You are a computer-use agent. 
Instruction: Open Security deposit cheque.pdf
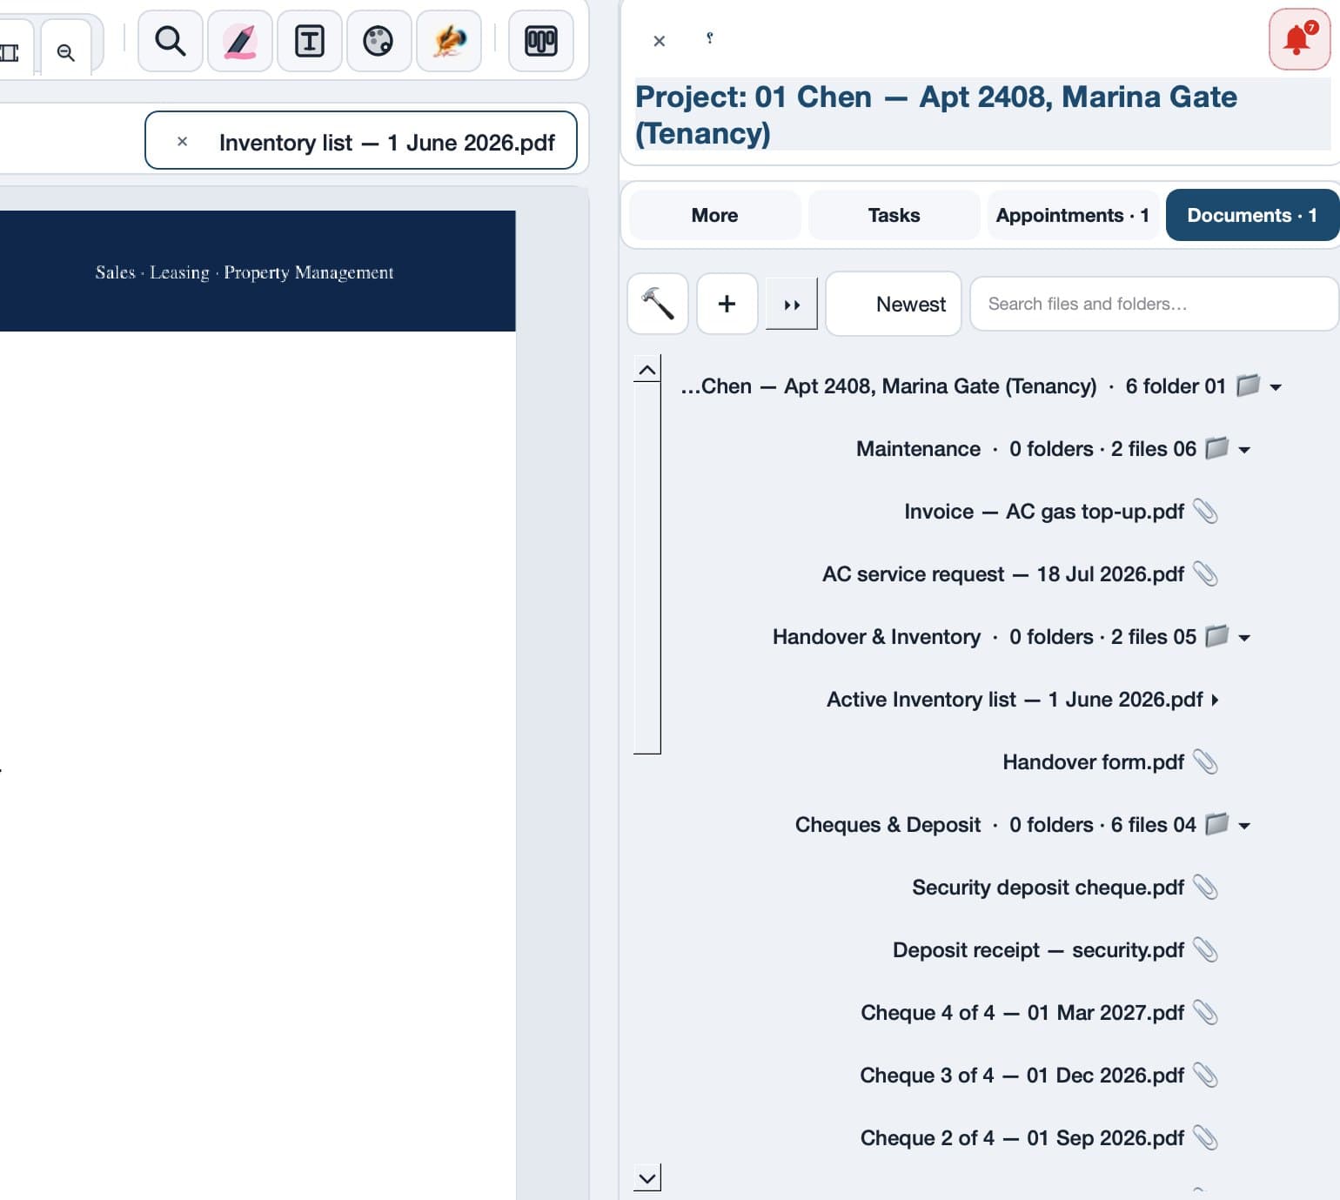point(1048,888)
